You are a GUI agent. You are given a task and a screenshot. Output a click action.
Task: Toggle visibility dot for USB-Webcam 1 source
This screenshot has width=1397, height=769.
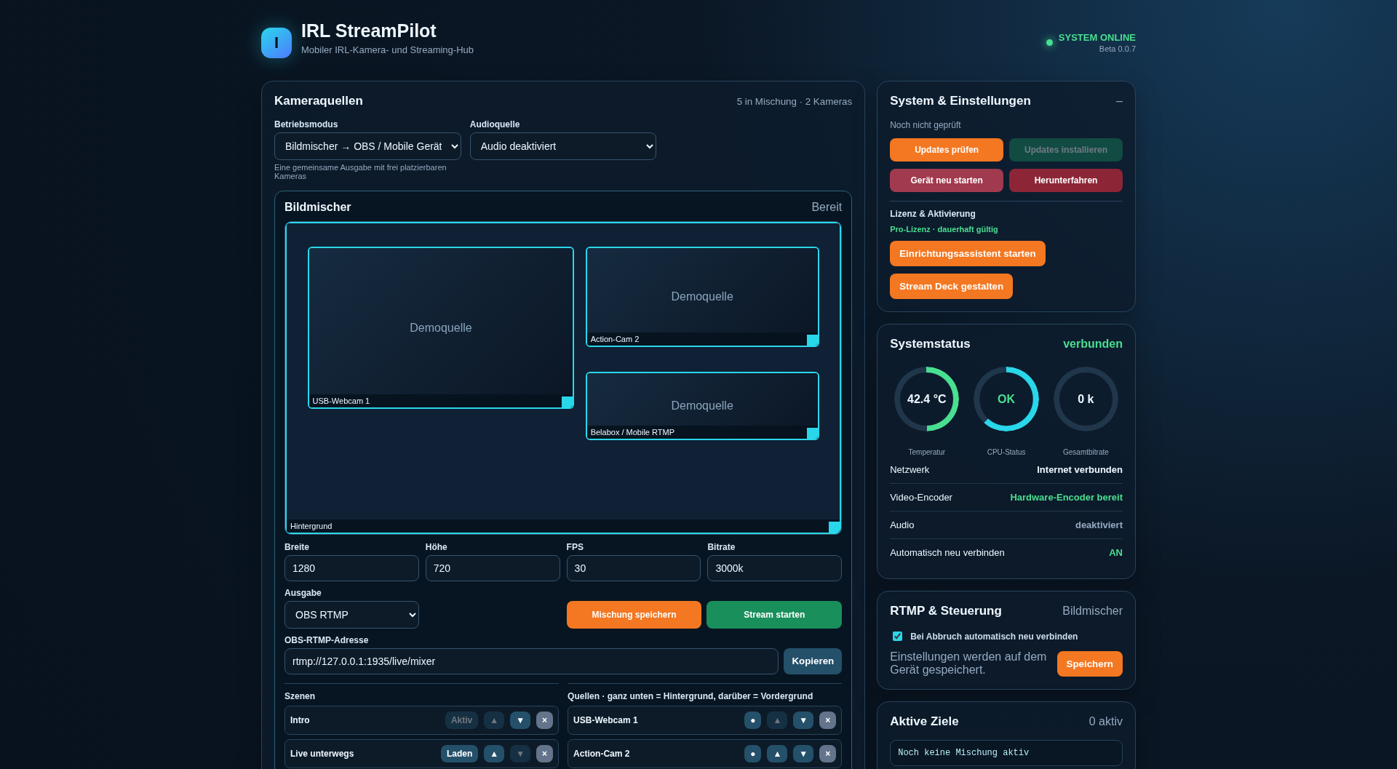(752, 720)
